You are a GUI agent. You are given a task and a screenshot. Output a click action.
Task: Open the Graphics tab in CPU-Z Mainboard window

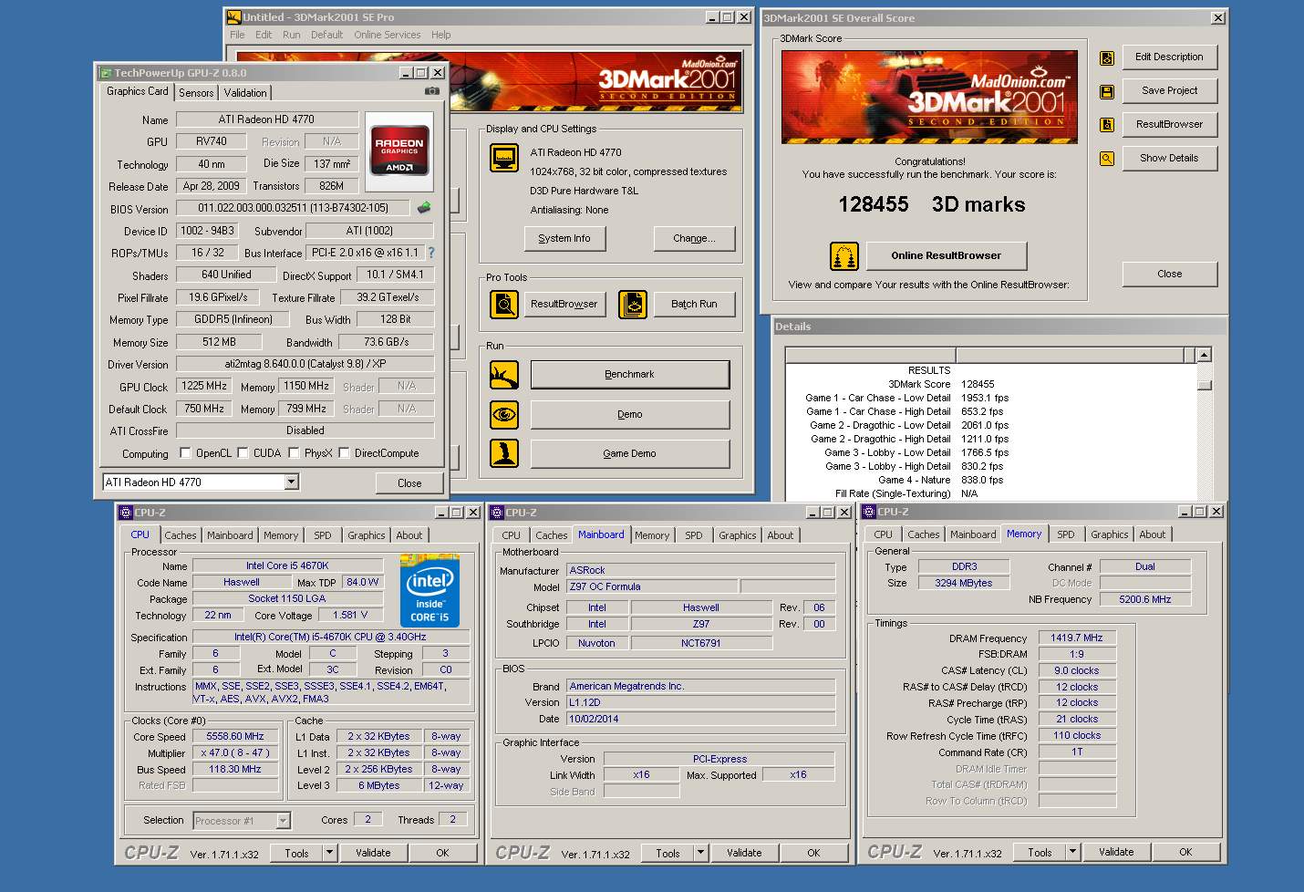[x=737, y=535]
